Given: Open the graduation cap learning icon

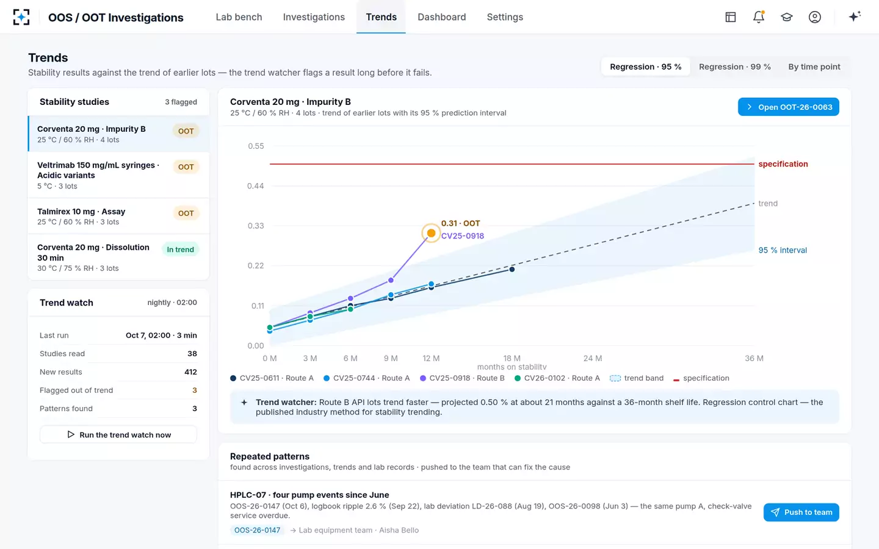Looking at the screenshot, I should pos(787,17).
